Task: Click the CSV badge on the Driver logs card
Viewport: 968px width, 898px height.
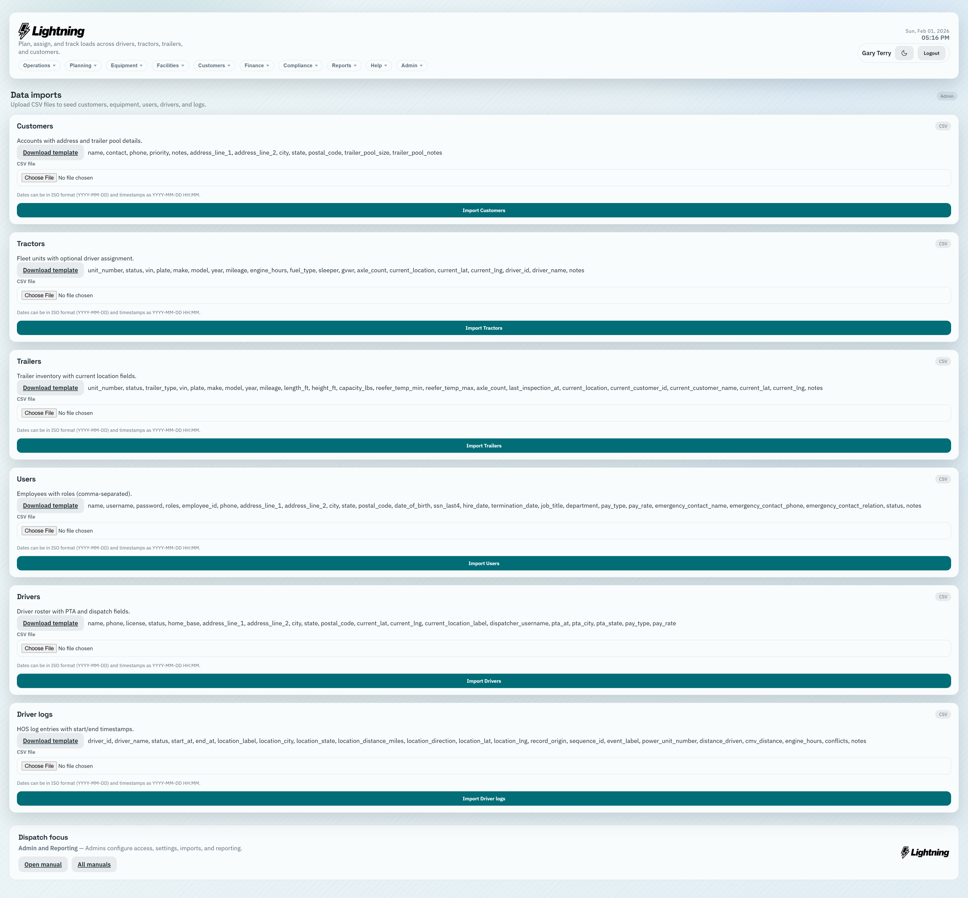Action: 943,714
